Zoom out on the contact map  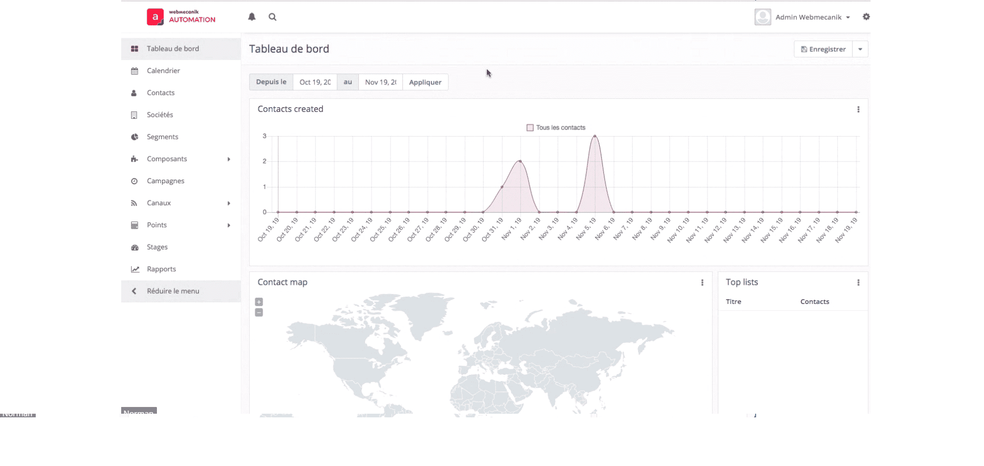(x=259, y=312)
